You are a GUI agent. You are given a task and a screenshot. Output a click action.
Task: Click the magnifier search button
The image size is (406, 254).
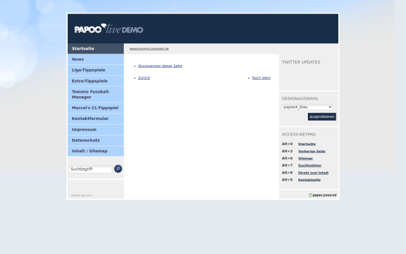(x=118, y=169)
